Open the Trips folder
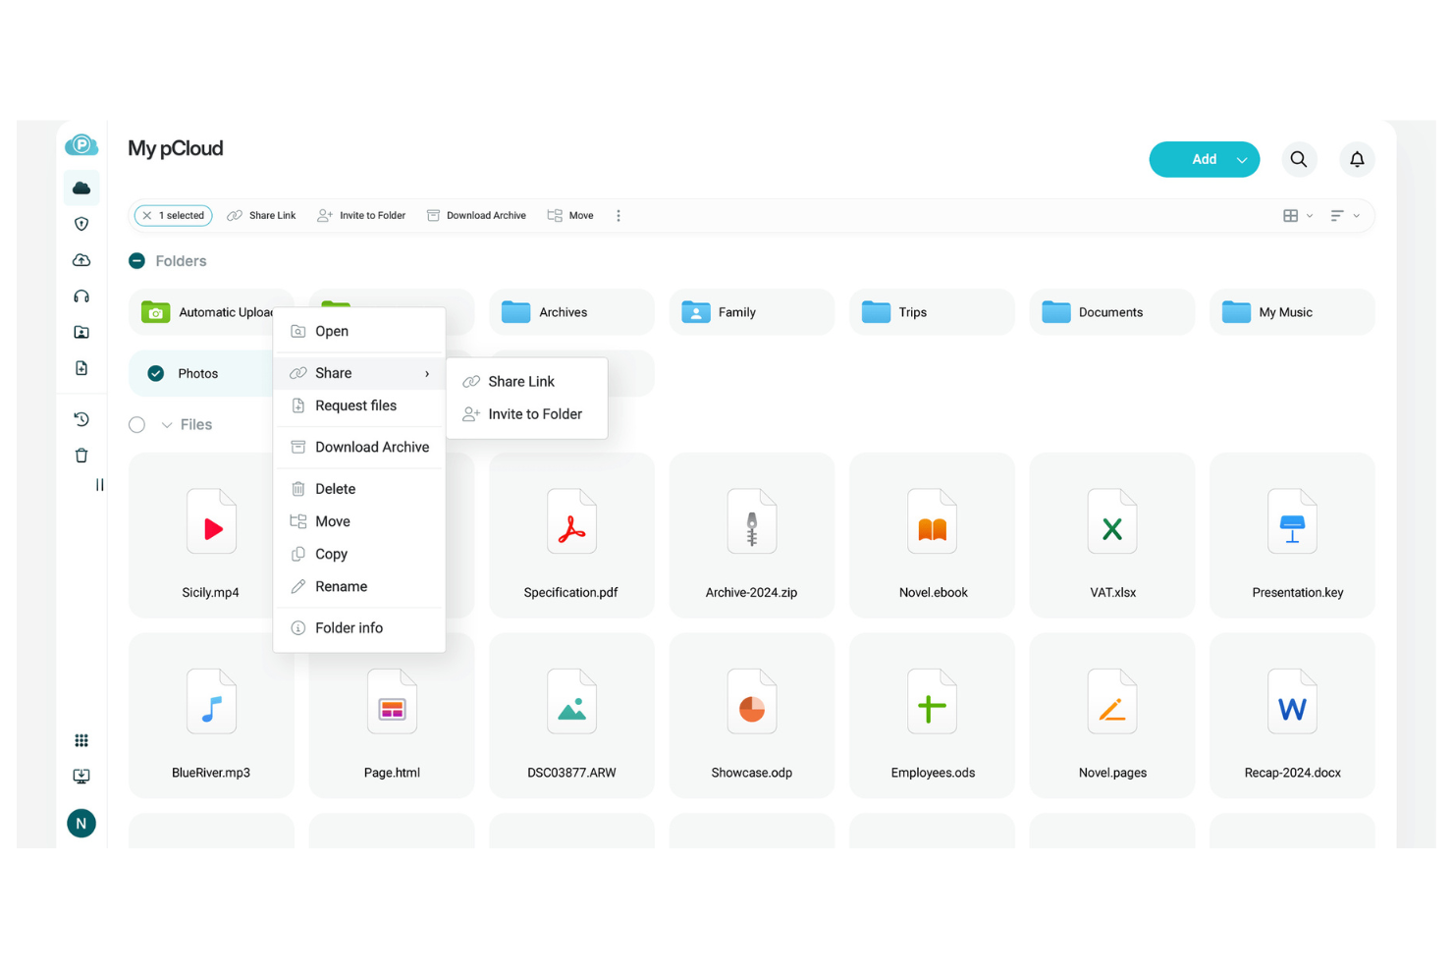 [932, 312]
